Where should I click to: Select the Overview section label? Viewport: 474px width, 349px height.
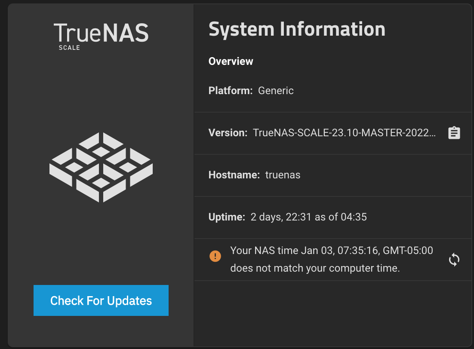click(x=231, y=61)
